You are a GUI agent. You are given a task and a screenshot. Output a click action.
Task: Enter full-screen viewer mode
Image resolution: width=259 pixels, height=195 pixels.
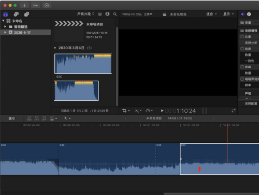tap(234, 111)
